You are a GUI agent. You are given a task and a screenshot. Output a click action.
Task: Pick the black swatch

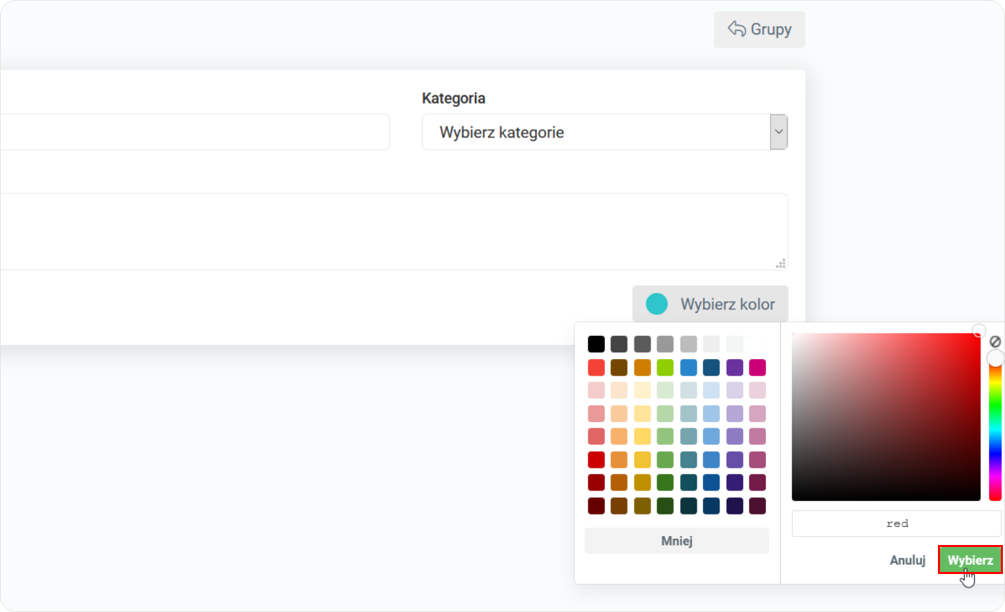[597, 344]
